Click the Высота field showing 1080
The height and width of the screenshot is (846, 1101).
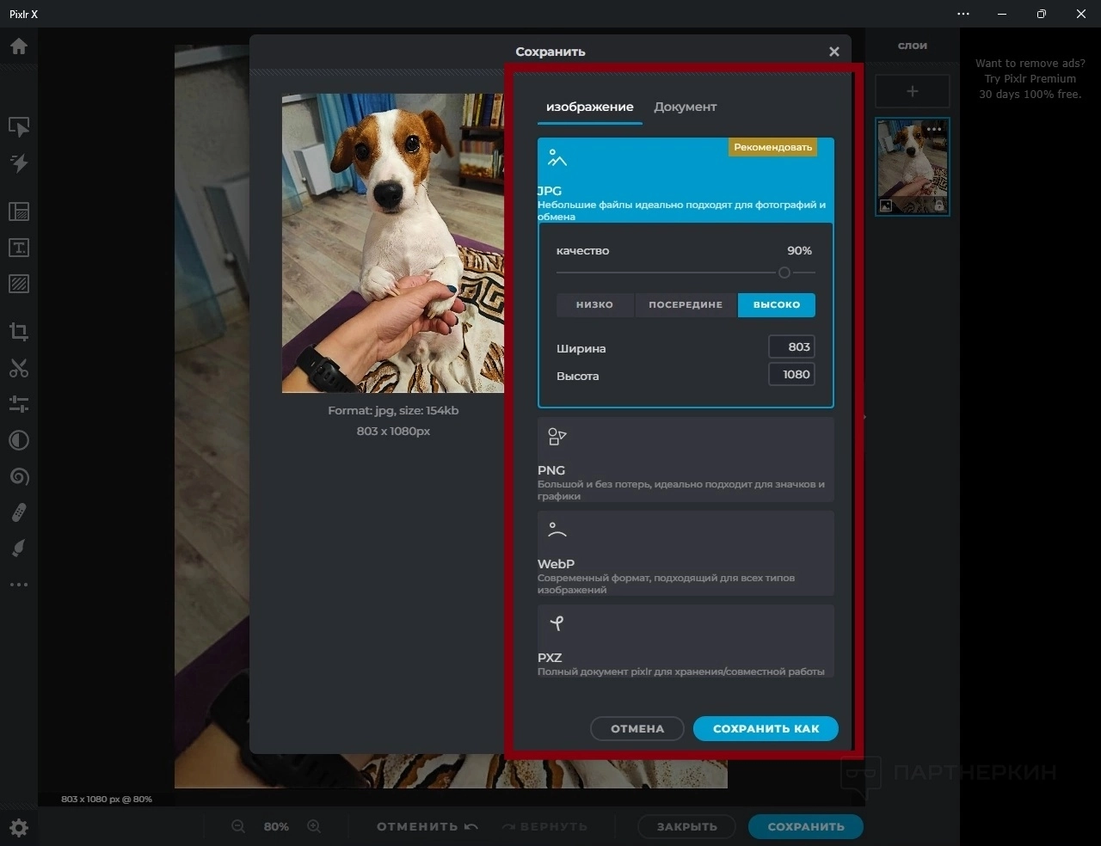pos(791,374)
